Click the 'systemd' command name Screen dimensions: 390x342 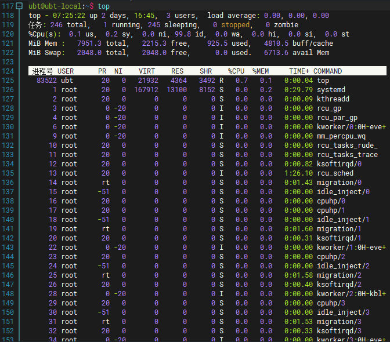tap(331, 90)
